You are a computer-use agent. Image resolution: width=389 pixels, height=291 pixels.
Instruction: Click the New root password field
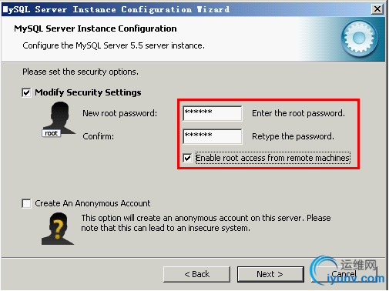coord(213,113)
